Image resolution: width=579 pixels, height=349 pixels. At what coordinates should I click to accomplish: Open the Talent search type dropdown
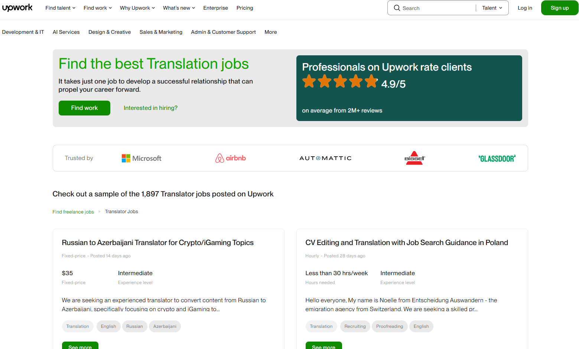(492, 8)
